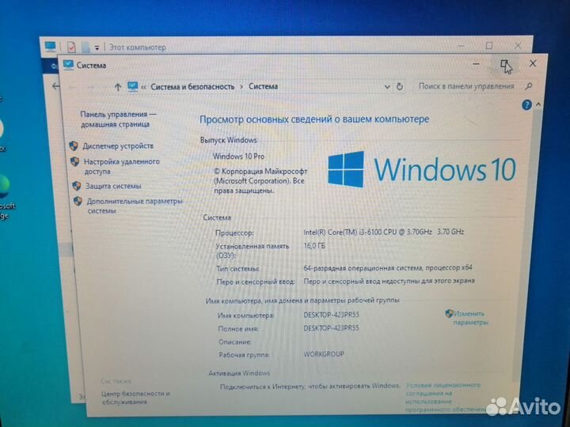This screenshot has height=427, width=570.
Task: Select the Система и безопасность breadcrumb
Action: pyautogui.click(x=192, y=86)
